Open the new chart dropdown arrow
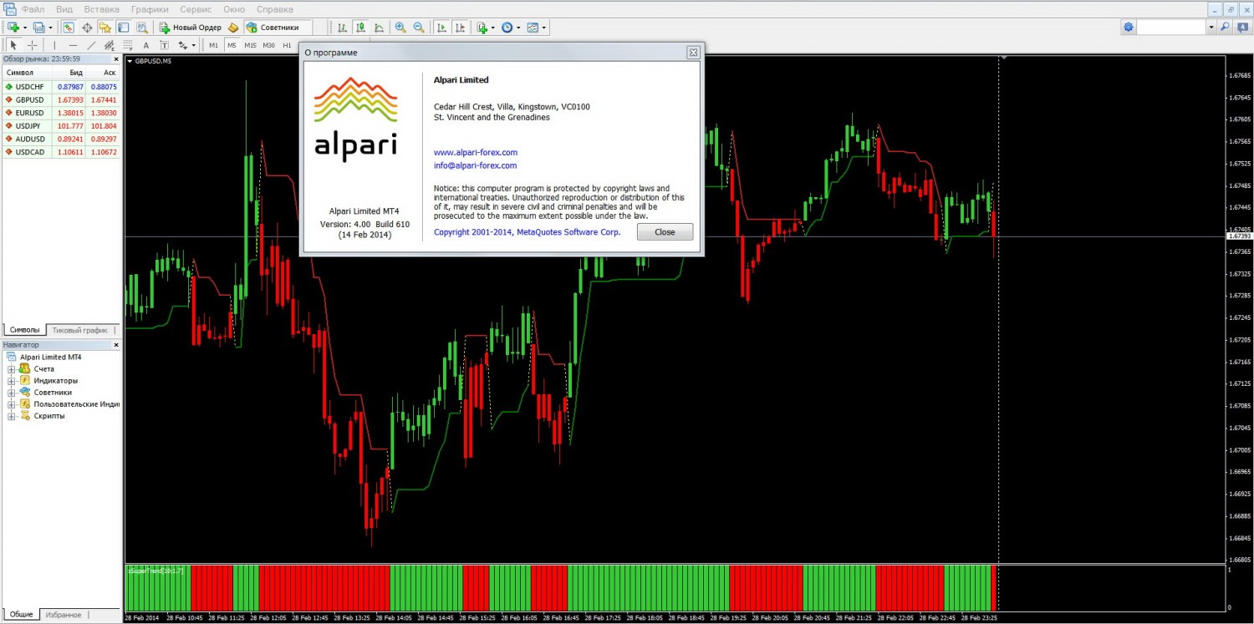Image resolution: width=1254 pixels, height=624 pixels. click(25, 28)
